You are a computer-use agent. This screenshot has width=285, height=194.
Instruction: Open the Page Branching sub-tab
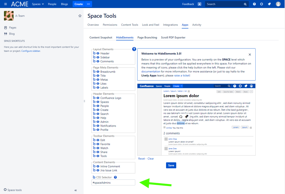[x=147, y=37]
